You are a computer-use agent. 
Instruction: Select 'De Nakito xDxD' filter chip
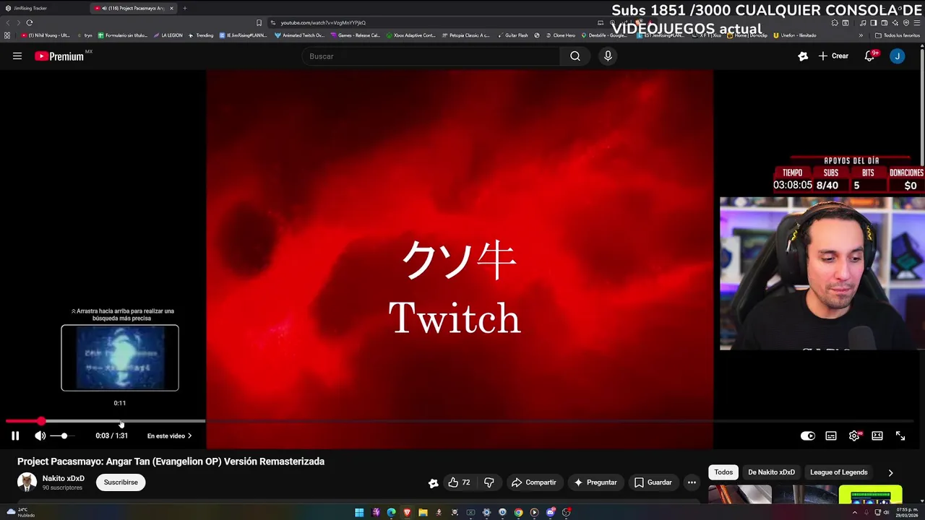point(771,472)
